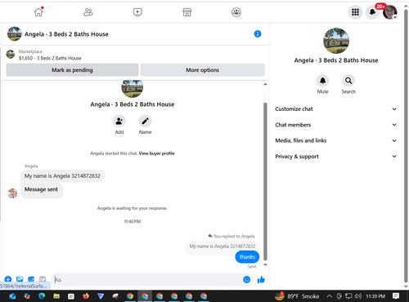Viewport: 409px width, 302px height.
Task: Click the chat vertical scrollbar thumb
Action: (x=265, y=181)
